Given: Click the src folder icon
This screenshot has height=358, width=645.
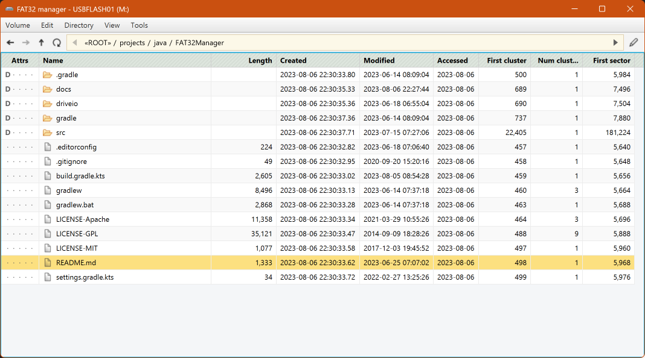Looking at the screenshot, I should [48, 133].
